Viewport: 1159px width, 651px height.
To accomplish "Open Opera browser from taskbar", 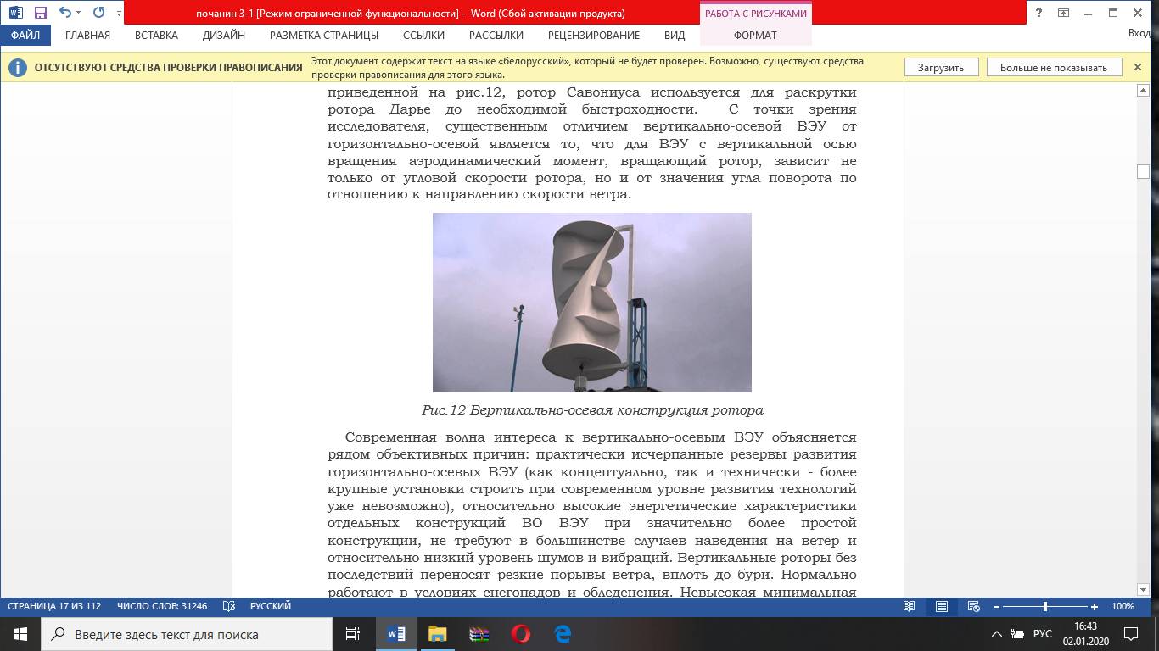I will coord(520,634).
